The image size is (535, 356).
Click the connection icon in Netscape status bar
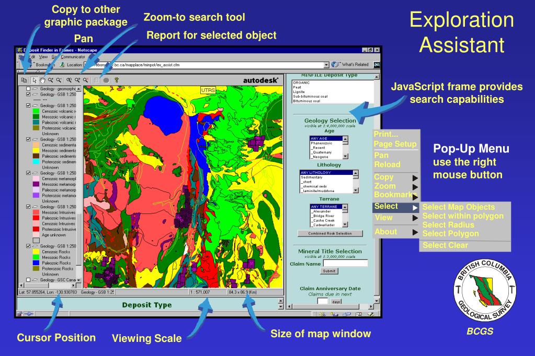pyautogui.click(x=29, y=314)
